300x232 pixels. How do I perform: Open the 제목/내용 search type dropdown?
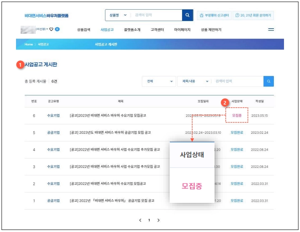pos(195,81)
